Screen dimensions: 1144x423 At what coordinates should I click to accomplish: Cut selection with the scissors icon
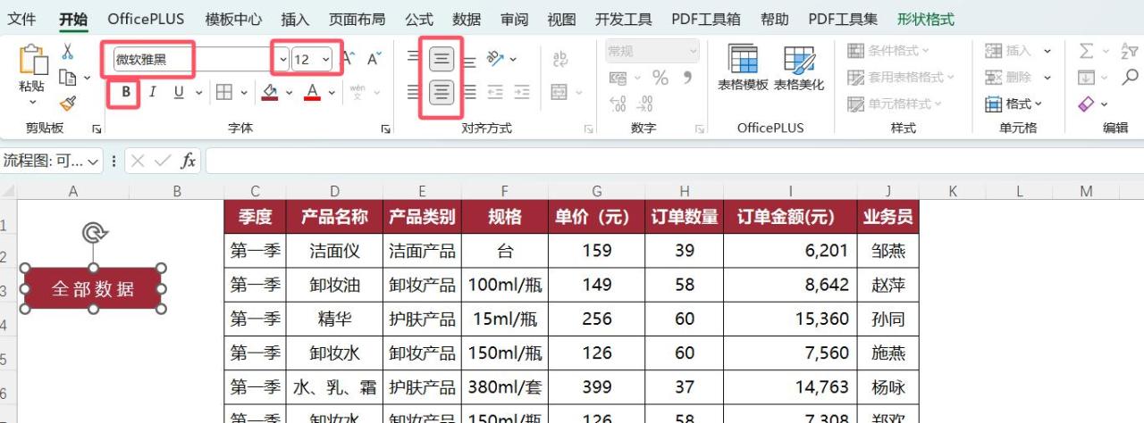click(x=67, y=52)
